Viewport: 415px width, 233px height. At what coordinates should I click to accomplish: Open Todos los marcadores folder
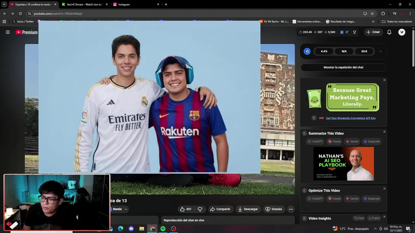click(397, 22)
